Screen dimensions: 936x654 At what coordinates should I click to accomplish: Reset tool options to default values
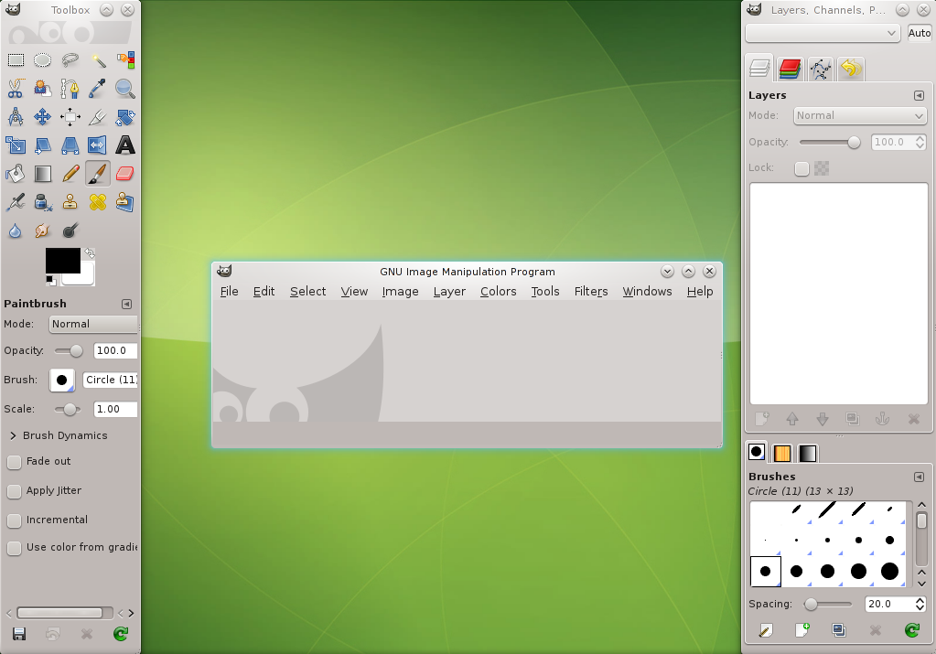[x=121, y=634]
